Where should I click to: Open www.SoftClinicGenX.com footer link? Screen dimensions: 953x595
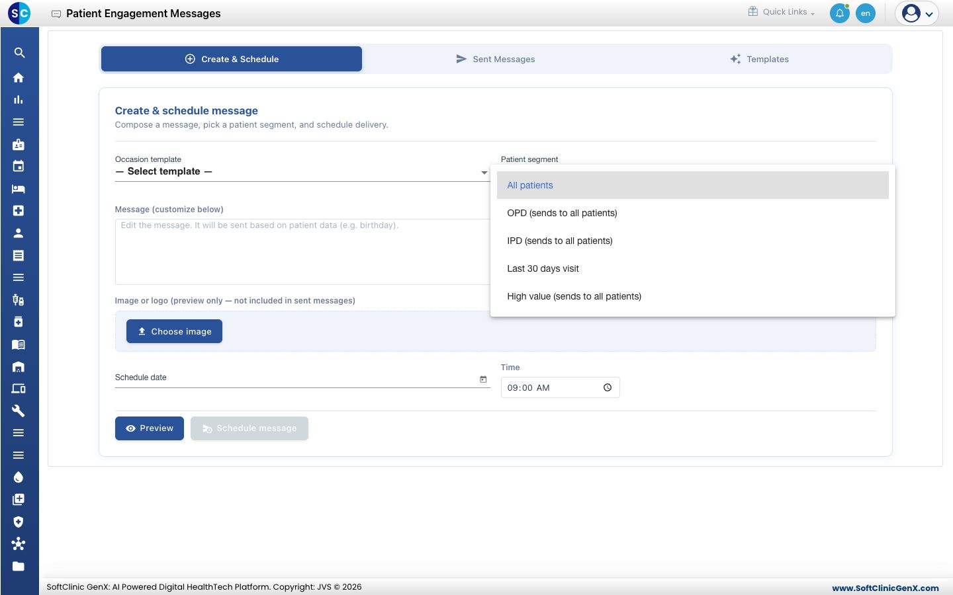(885, 588)
